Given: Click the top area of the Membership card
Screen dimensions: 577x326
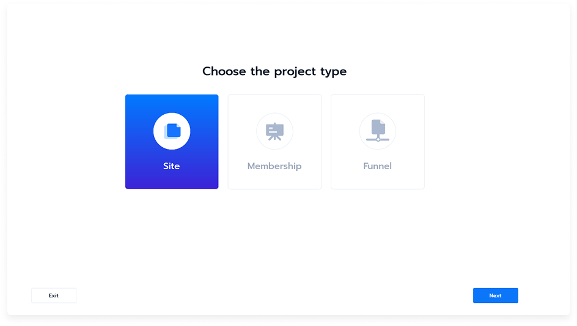Looking at the screenshot, I should pos(274,102).
